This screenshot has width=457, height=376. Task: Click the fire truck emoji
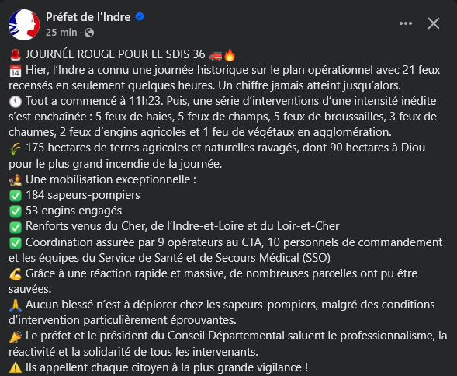216,55
